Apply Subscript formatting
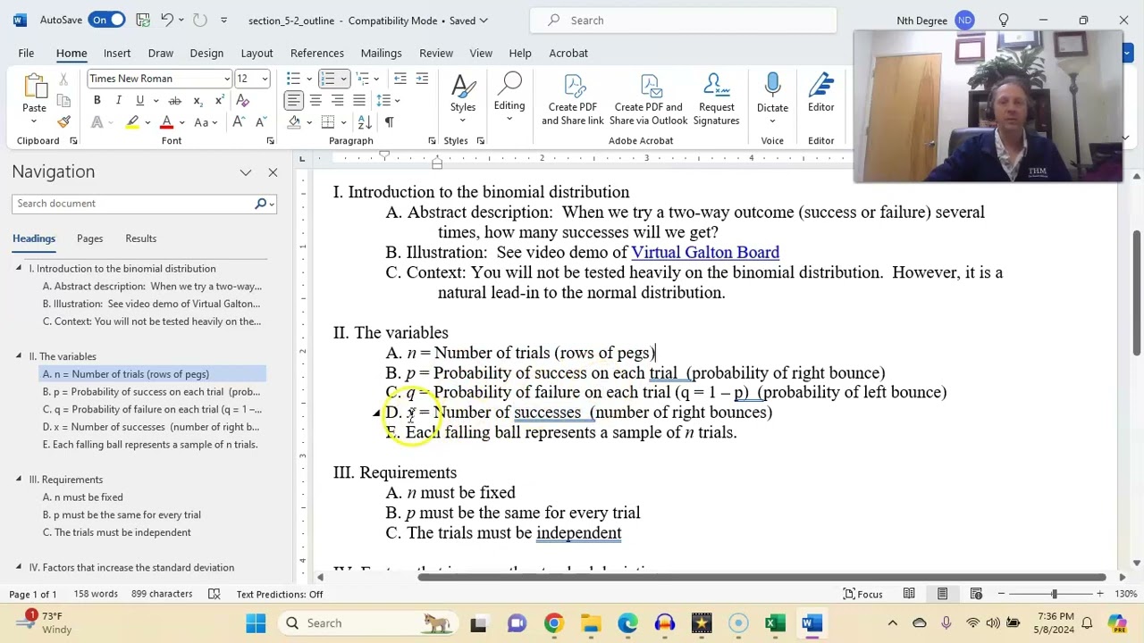1144x643 pixels. point(198,100)
